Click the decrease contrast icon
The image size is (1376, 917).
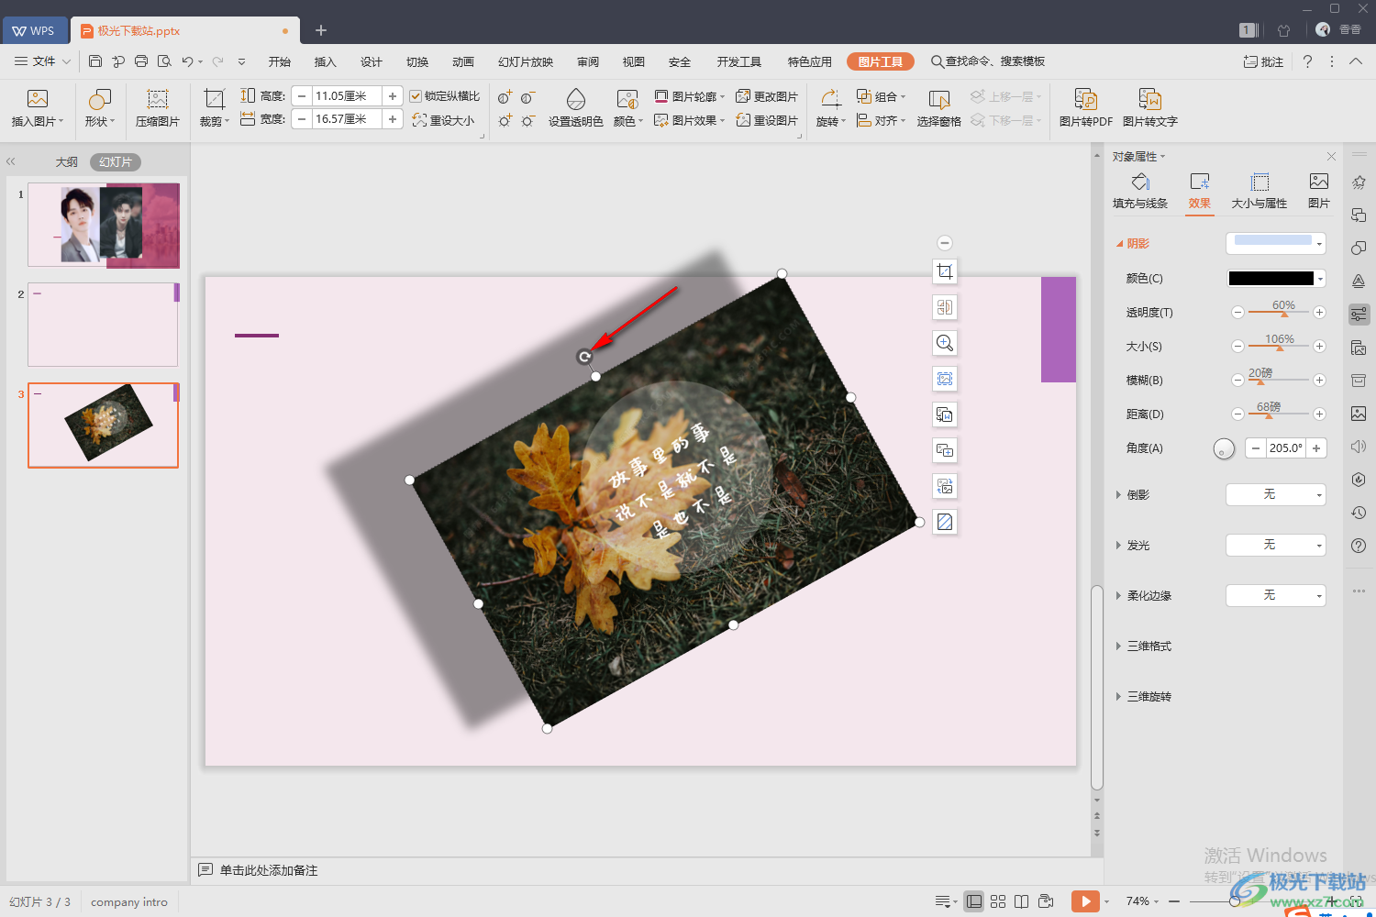tap(527, 97)
